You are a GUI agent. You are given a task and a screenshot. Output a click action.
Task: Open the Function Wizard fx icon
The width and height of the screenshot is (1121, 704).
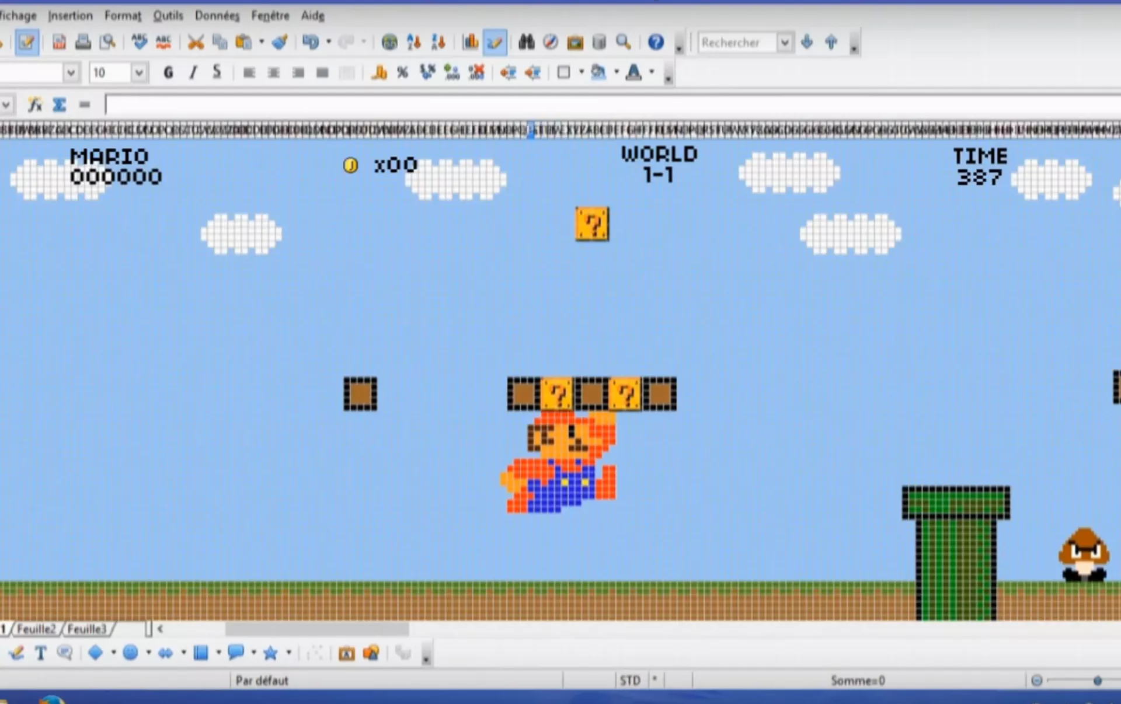pos(35,104)
